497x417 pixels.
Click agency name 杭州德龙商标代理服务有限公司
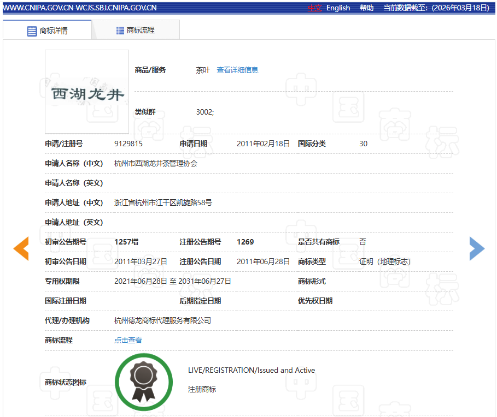click(162, 320)
